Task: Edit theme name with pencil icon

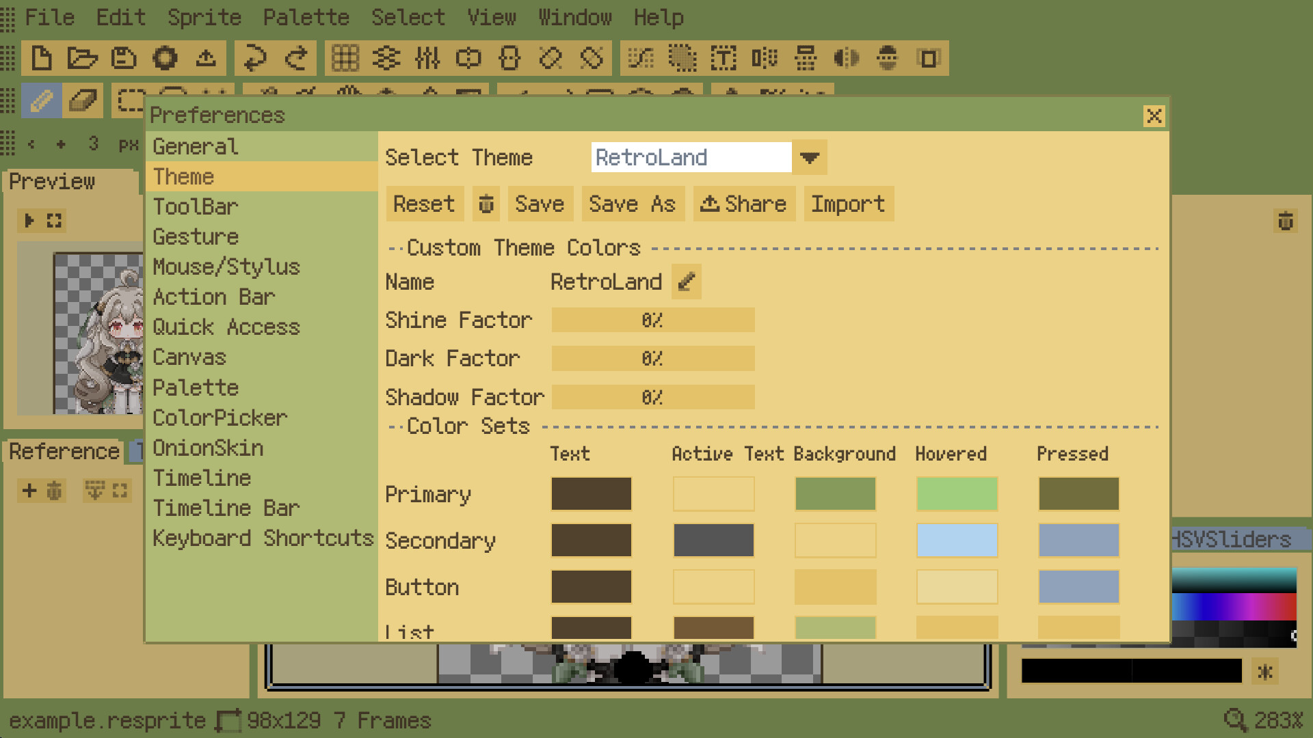Action: (687, 282)
